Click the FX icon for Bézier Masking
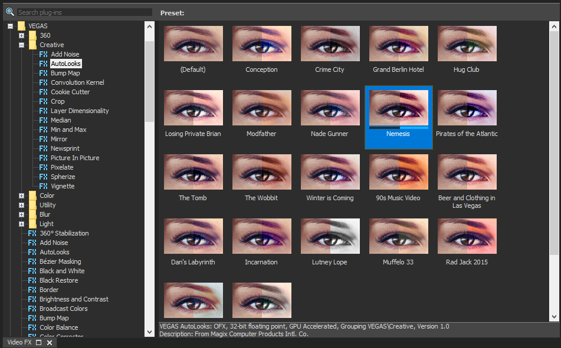Screen dimensions: 561x348 pyautogui.click(x=32, y=261)
